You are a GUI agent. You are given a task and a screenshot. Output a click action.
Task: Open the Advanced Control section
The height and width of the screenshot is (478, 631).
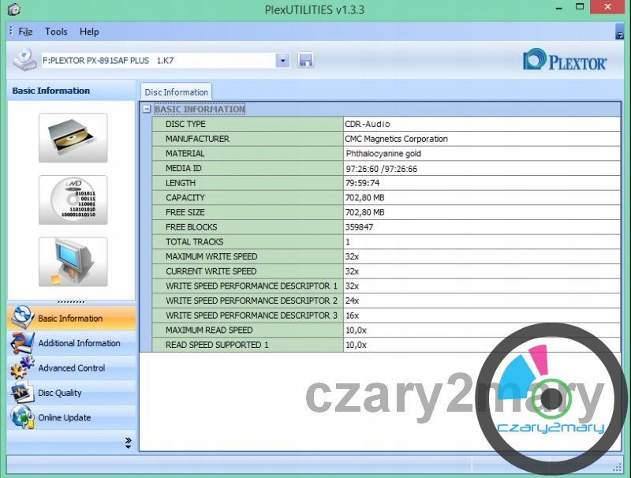[72, 368]
